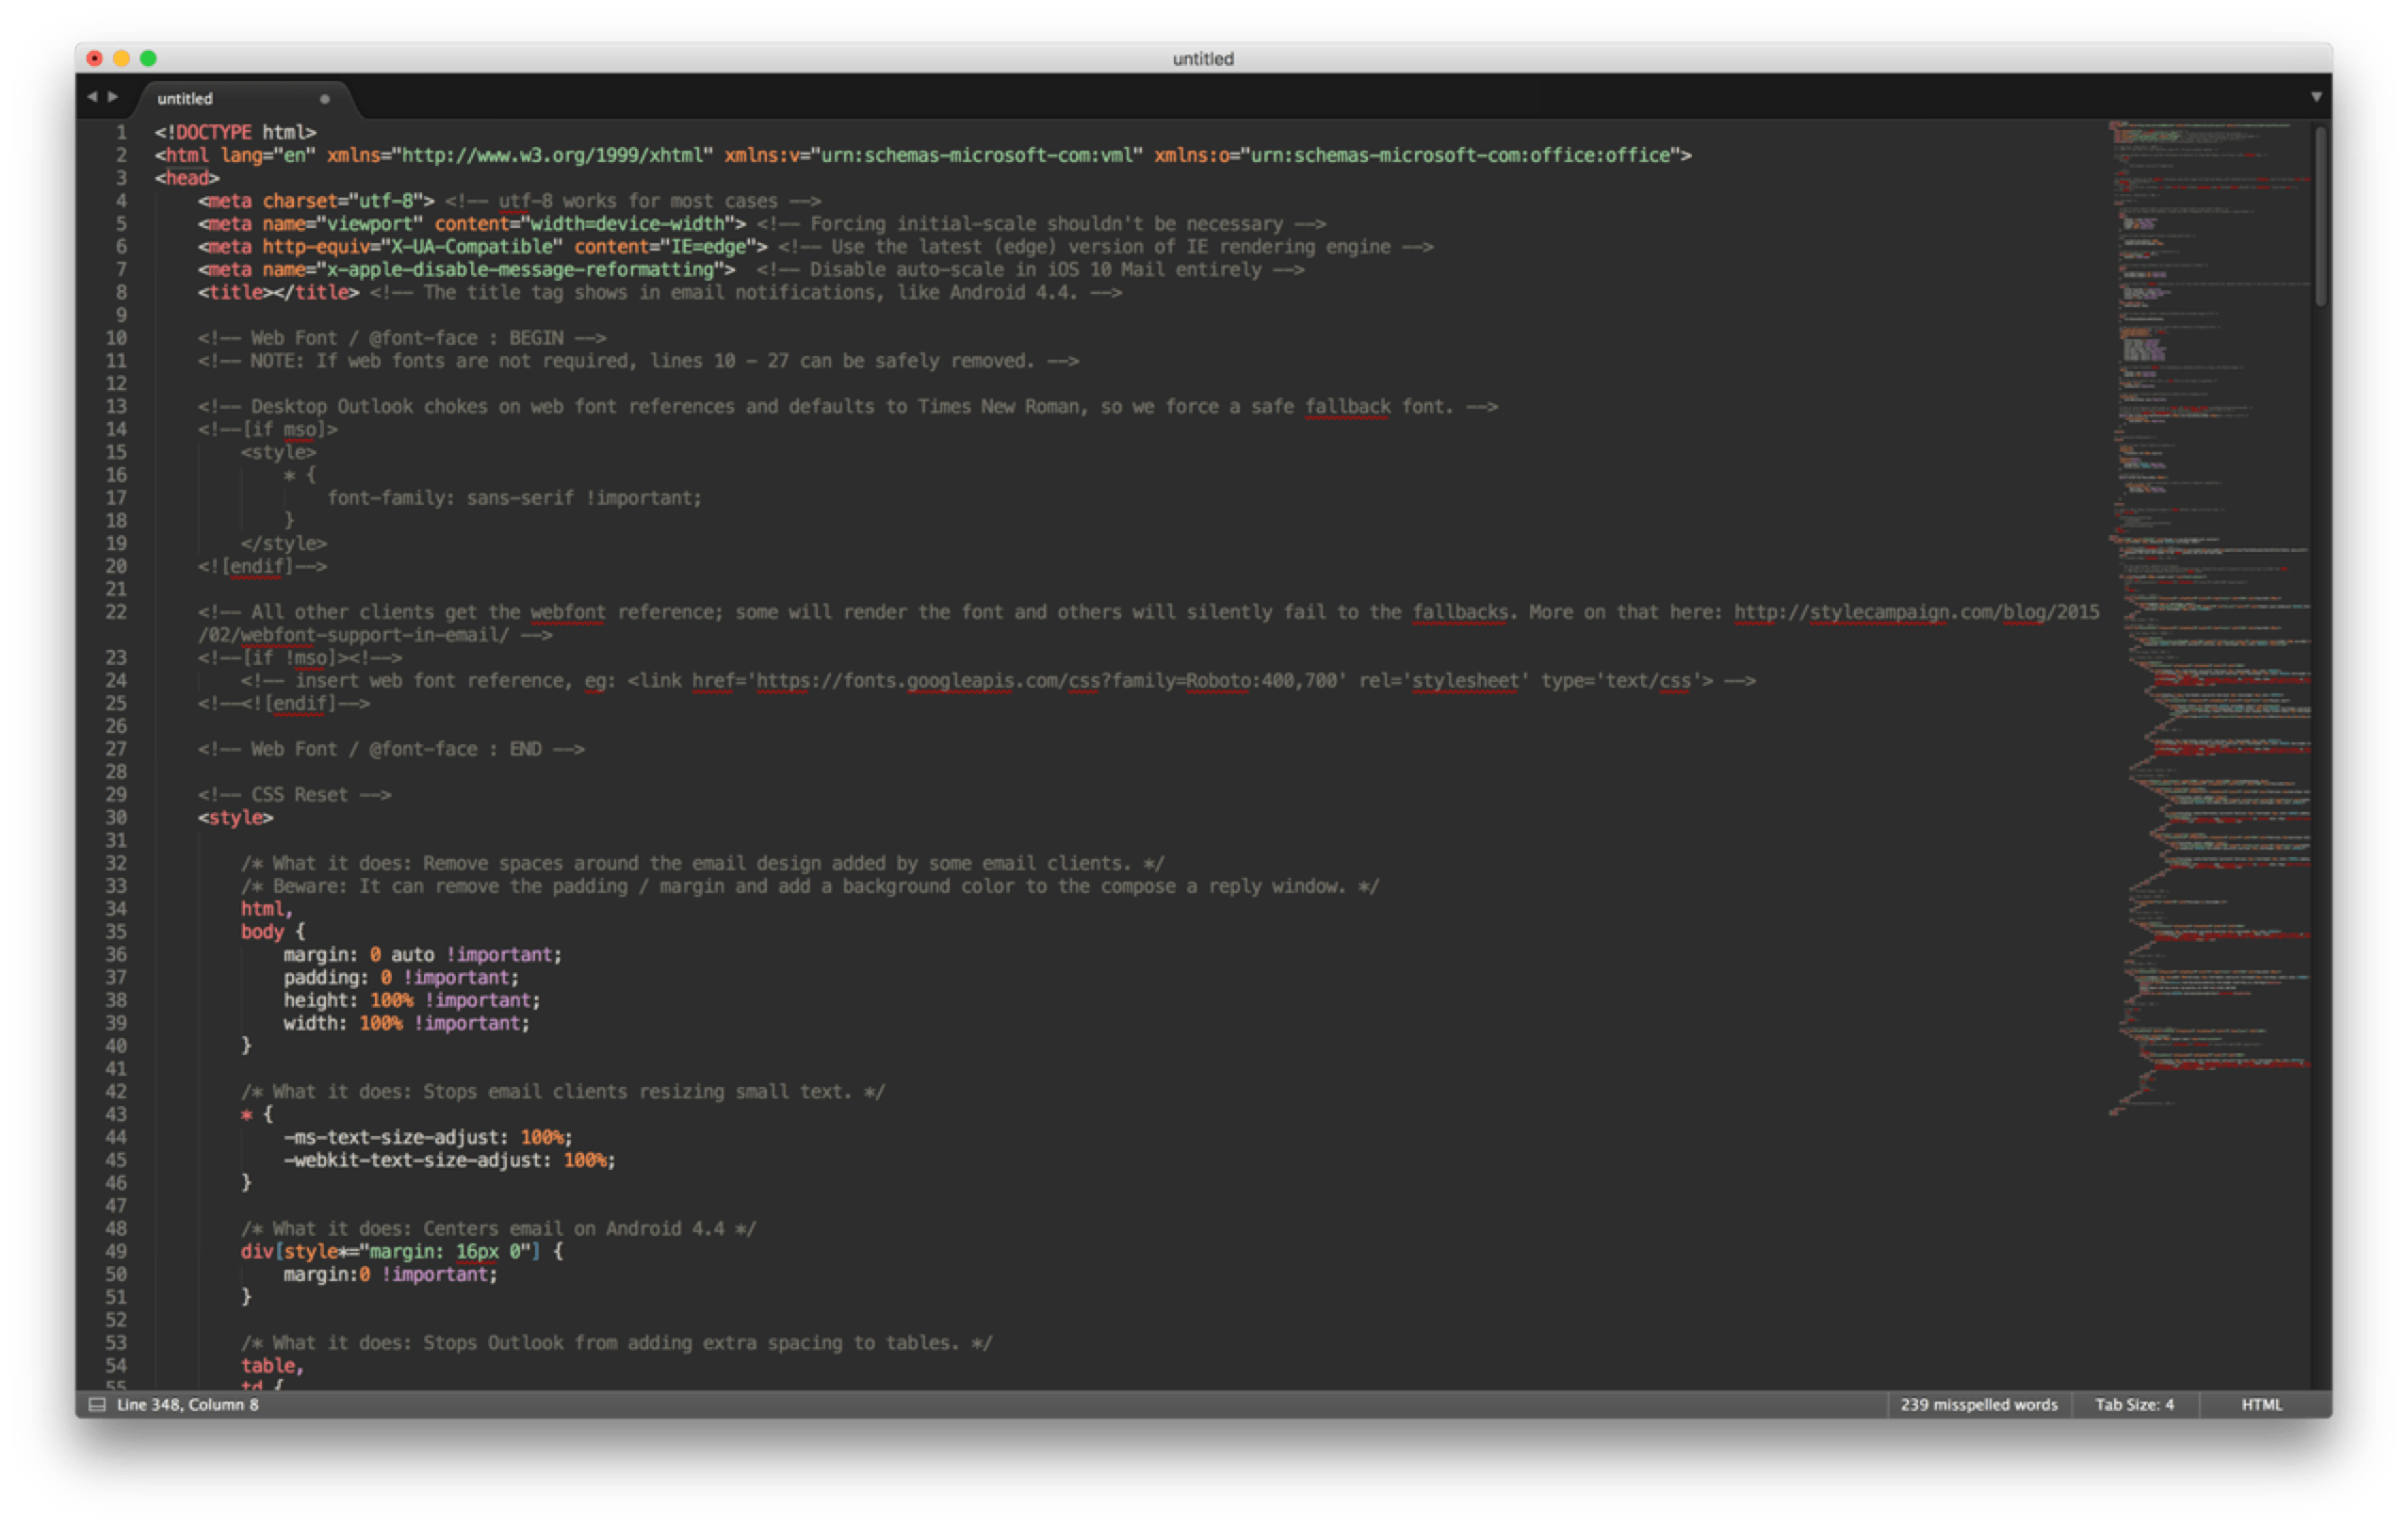The height and width of the screenshot is (1526, 2408).
Task: Open the HTML syntax selector
Action: (2261, 1404)
